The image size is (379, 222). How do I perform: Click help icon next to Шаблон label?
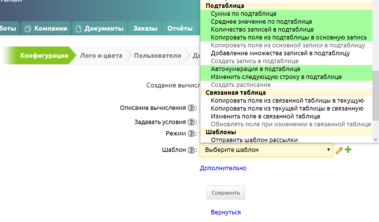point(191,150)
